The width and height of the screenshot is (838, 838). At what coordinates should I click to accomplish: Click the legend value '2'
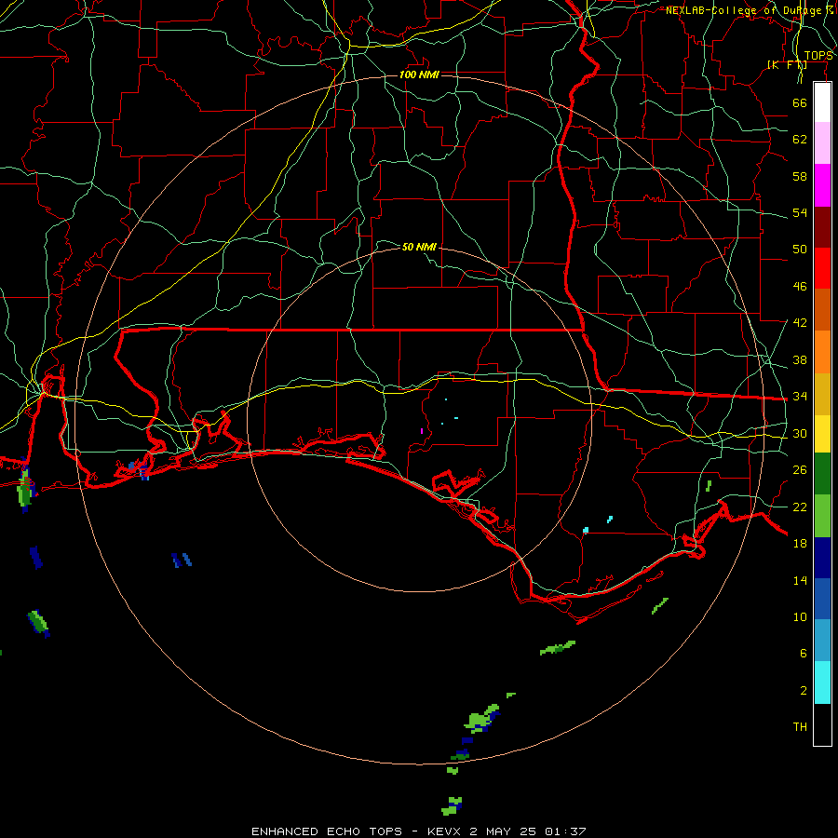pos(804,691)
